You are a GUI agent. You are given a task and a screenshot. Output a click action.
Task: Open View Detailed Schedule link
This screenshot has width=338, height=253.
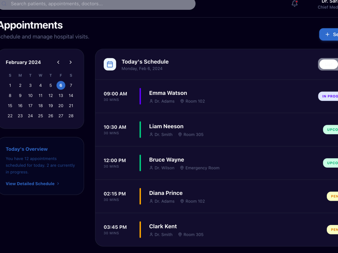30,184
